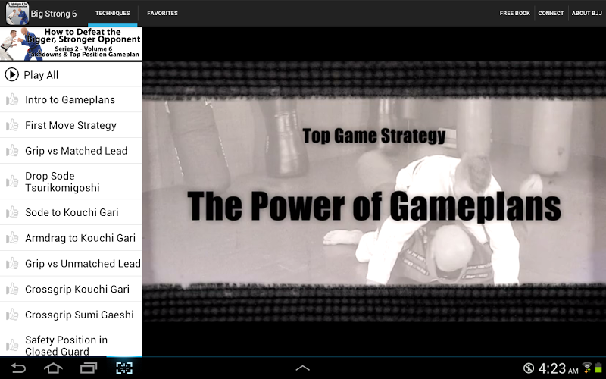Image resolution: width=606 pixels, height=379 pixels.
Task: Select Safety Position in Closed Guard title
Action: point(66,346)
